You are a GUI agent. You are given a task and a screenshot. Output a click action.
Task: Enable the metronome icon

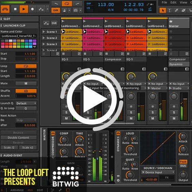click(x=64, y=11)
